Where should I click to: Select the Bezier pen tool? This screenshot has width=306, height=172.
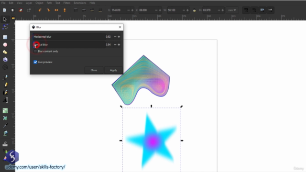[5, 77]
